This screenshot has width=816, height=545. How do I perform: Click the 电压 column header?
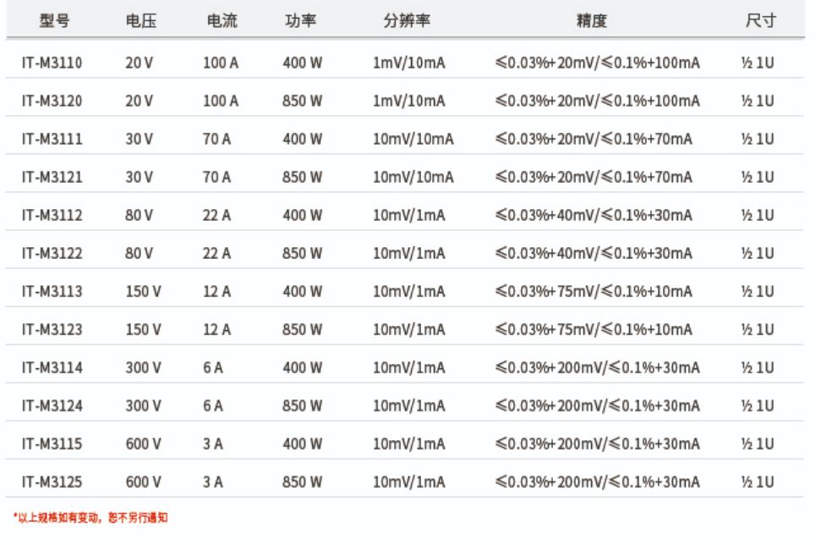click(x=140, y=21)
